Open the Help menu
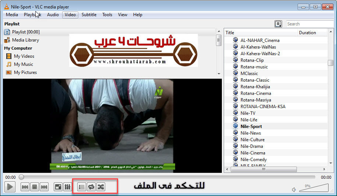This screenshot has width=337, height=196. point(138,15)
